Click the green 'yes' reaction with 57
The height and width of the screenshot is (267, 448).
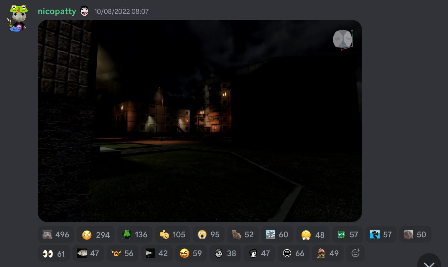[x=347, y=234]
